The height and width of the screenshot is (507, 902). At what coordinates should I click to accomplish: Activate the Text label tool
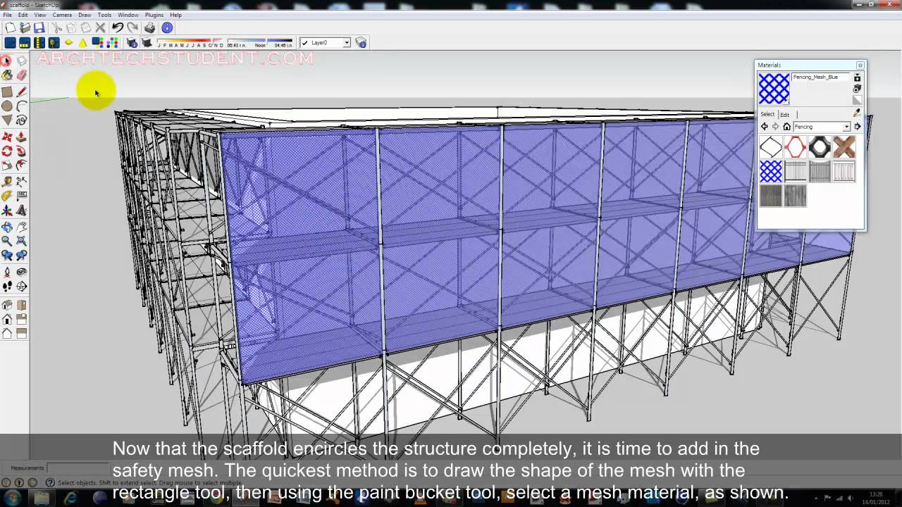pyautogui.click(x=22, y=196)
